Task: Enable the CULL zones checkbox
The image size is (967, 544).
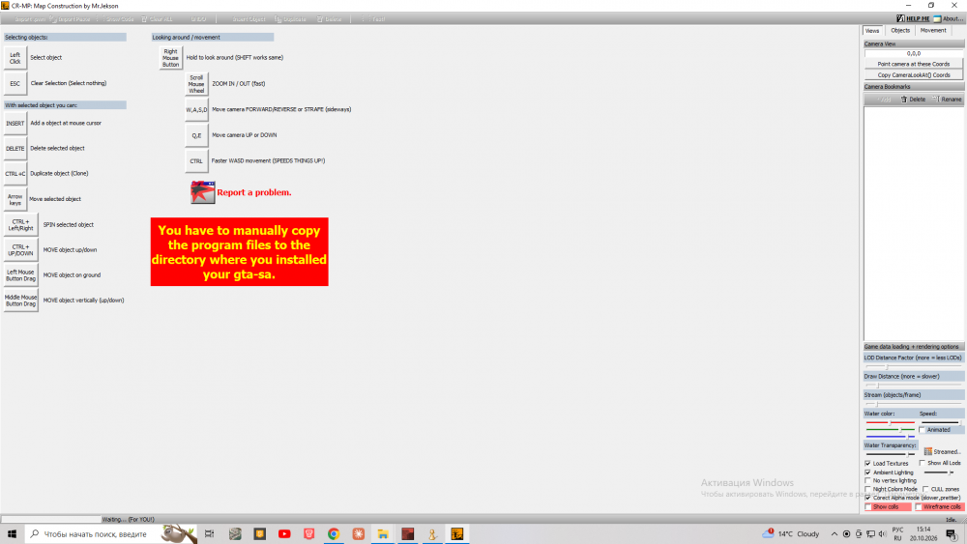Action: coord(925,489)
